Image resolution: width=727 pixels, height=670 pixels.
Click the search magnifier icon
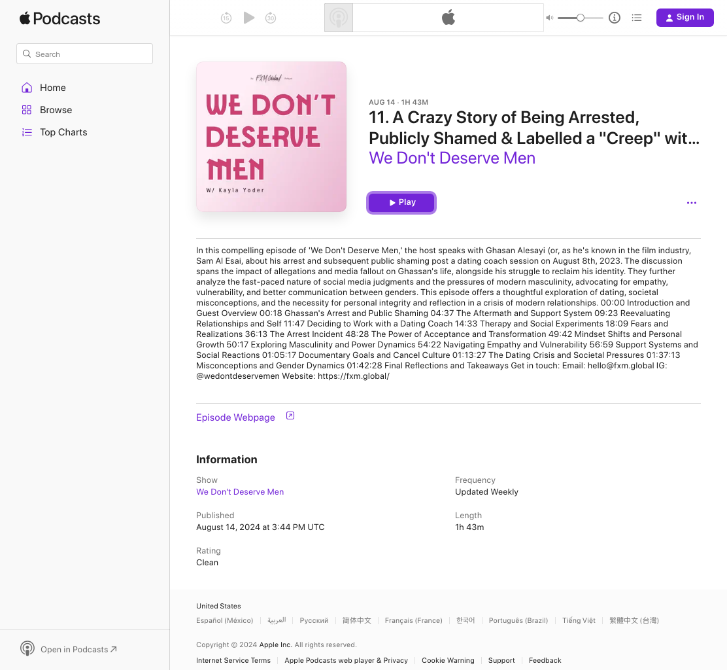[27, 54]
